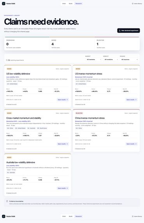This screenshot has width=144, height=223.
Task: Open results for Cross-market momentum and stability
Action: 63,144
